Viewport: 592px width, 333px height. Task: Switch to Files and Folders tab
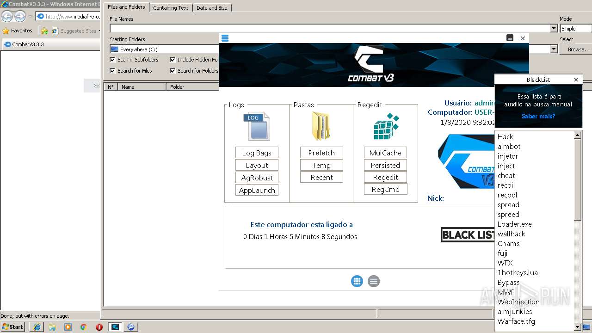[126, 7]
